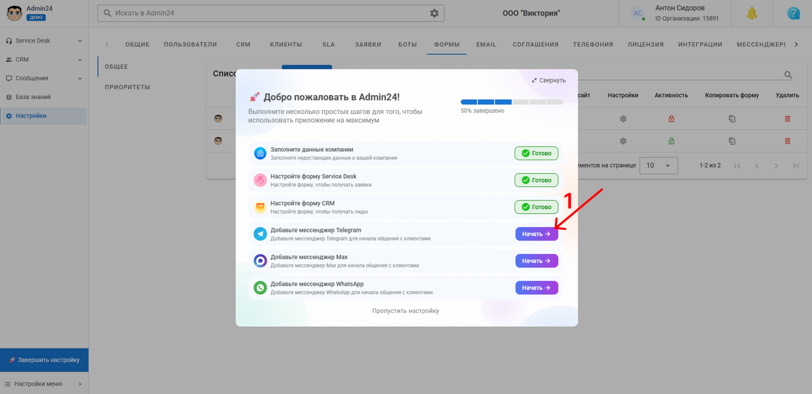Screen dimensions: 812x394
Task: Switch to the ТЕЛЕФОНИЯ tab
Action: point(593,44)
